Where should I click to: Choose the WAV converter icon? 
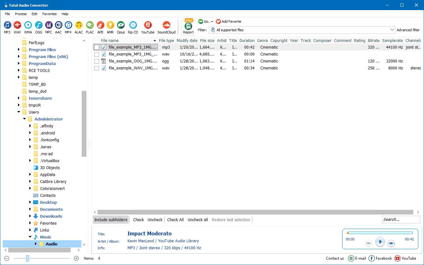click(17, 25)
